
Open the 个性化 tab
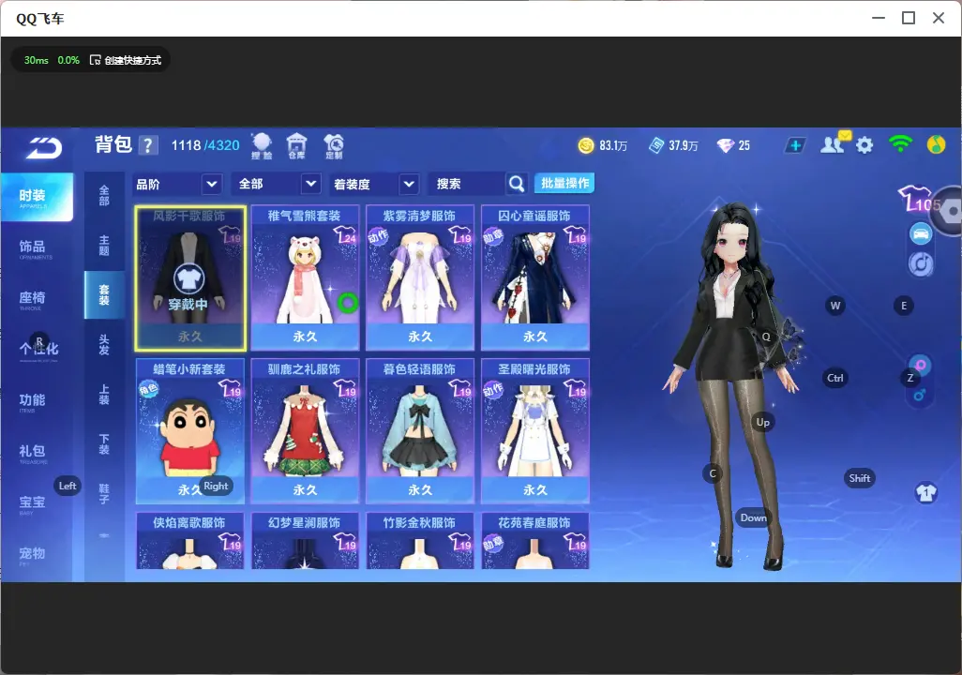click(38, 350)
